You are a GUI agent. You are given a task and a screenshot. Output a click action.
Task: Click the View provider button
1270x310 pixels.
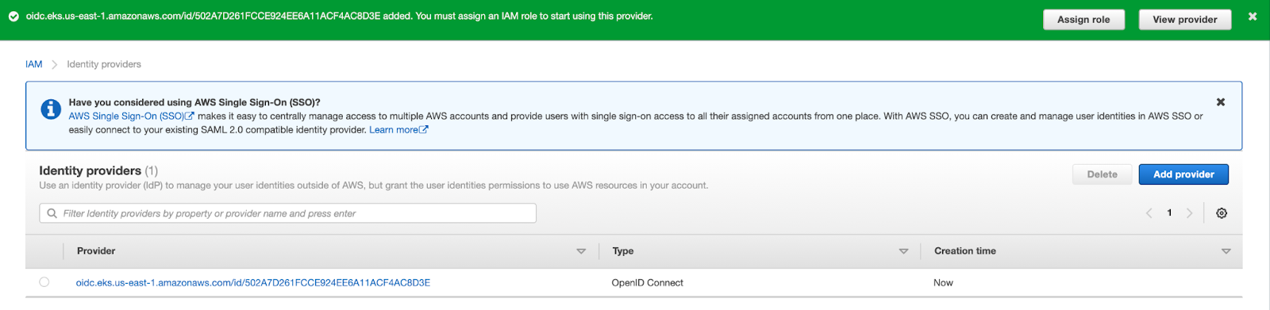1184,20
